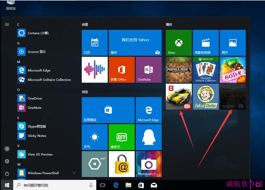Click the 创建 tile group title
This screenshot has height=190, width=265.
(x=85, y=24)
